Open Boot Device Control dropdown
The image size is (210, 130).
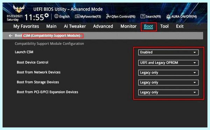coord(168,63)
